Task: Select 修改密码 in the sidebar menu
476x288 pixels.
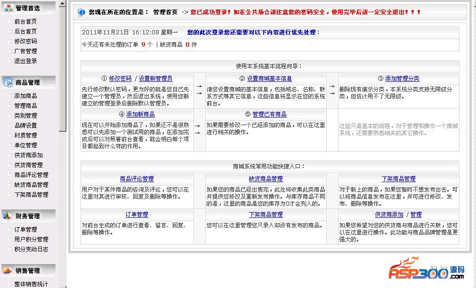Action: coord(25,41)
